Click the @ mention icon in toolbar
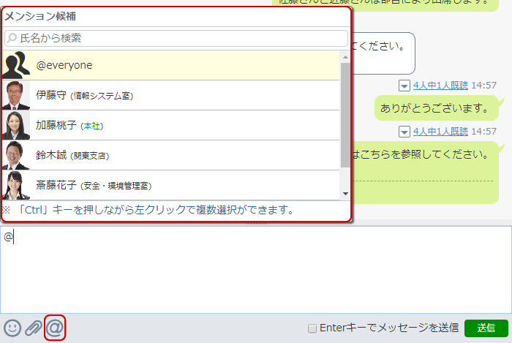The image size is (512, 343). pos(55,328)
